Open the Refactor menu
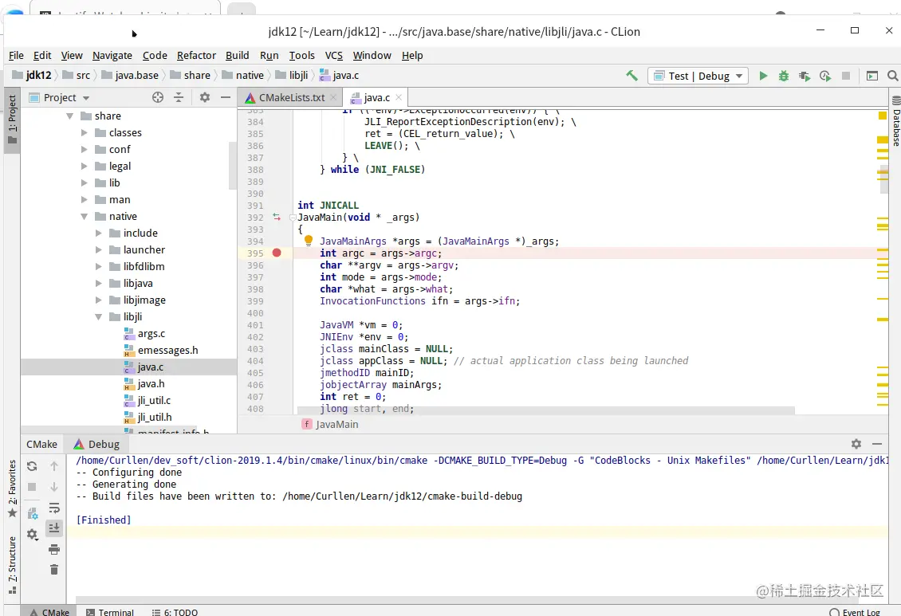The image size is (901, 616). click(x=196, y=56)
